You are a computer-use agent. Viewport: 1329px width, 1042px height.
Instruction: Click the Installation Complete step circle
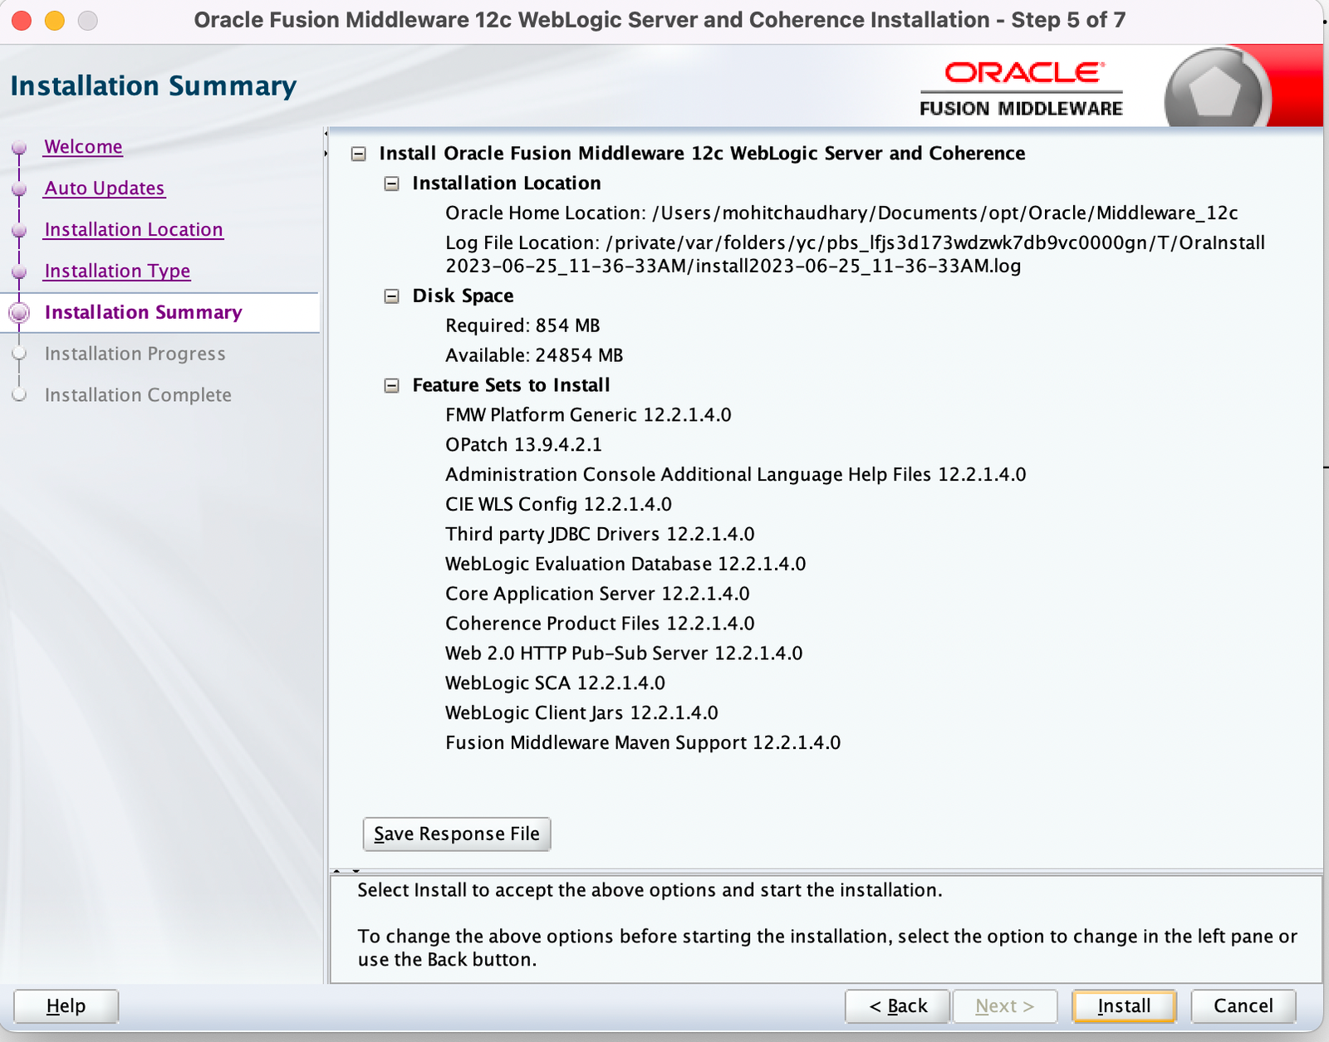click(18, 394)
